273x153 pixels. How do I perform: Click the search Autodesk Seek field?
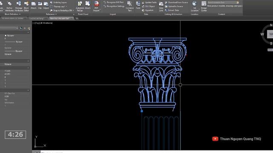(x=222, y=3)
